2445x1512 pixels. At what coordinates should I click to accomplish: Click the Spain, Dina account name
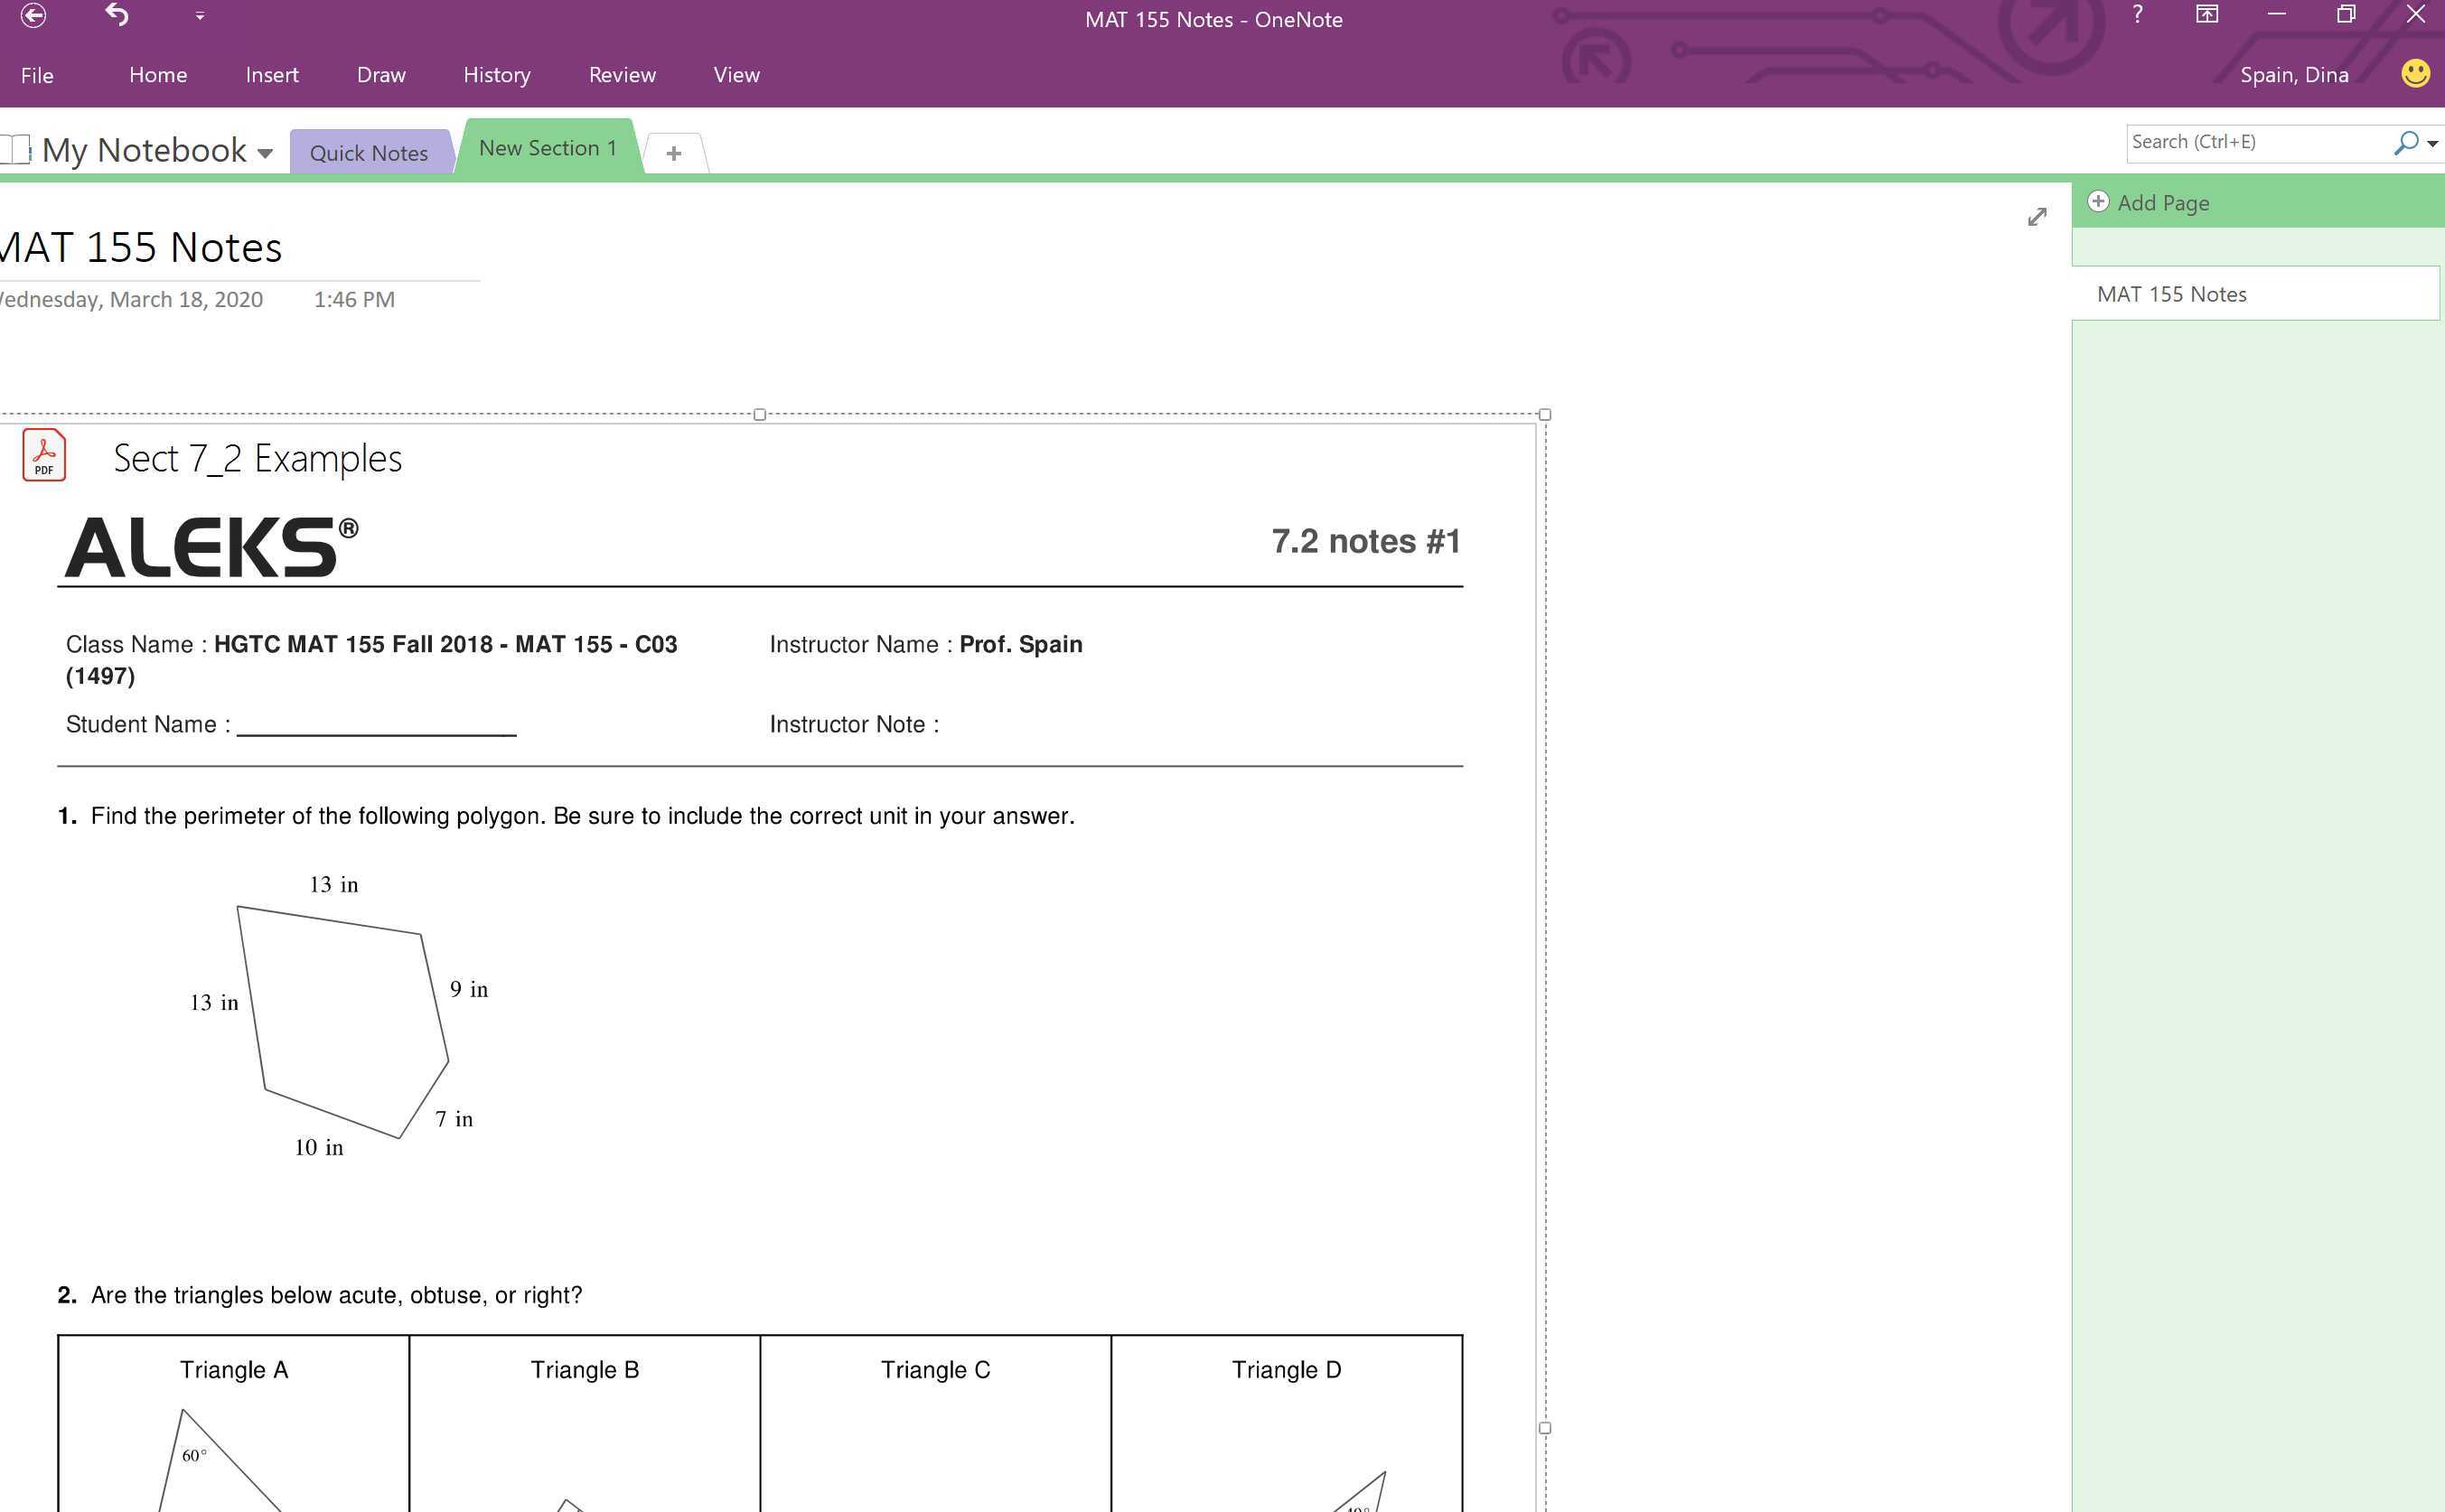[x=2294, y=75]
